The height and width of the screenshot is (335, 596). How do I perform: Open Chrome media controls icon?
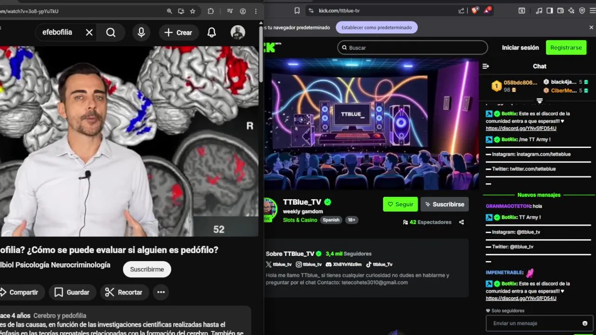[230, 11]
